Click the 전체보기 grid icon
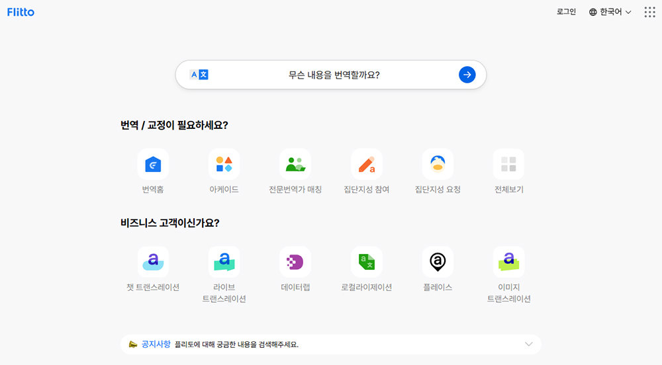This screenshot has width=662, height=365. point(508,164)
